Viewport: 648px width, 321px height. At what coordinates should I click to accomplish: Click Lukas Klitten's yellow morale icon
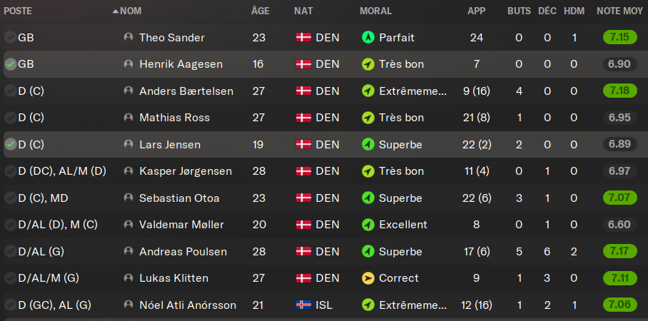click(x=368, y=278)
